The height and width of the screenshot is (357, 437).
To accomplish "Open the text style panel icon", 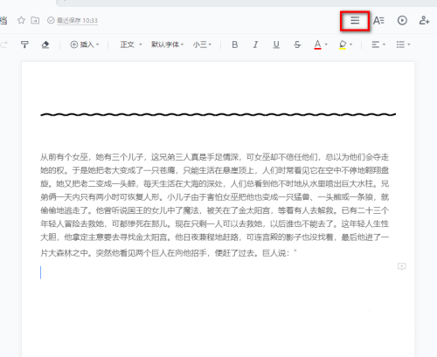I will pos(378,20).
